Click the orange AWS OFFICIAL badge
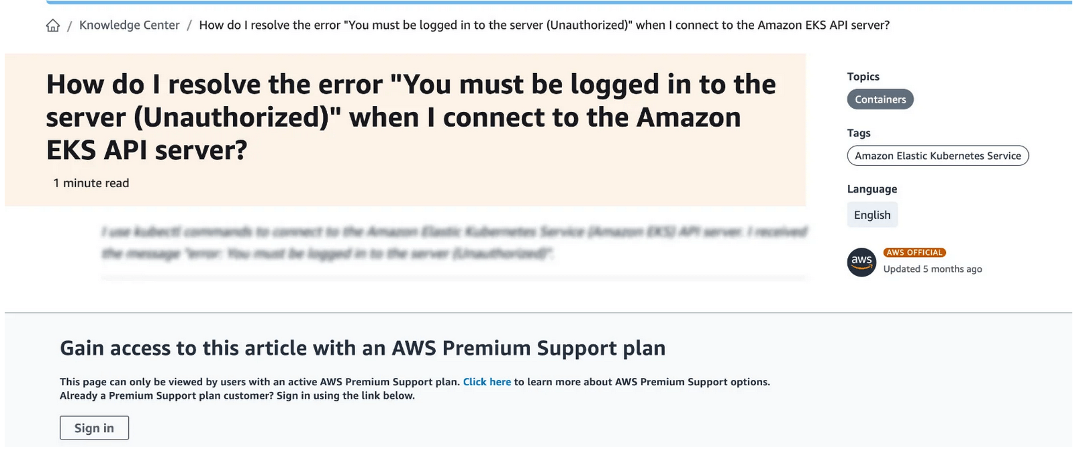 [x=915, y=253]
